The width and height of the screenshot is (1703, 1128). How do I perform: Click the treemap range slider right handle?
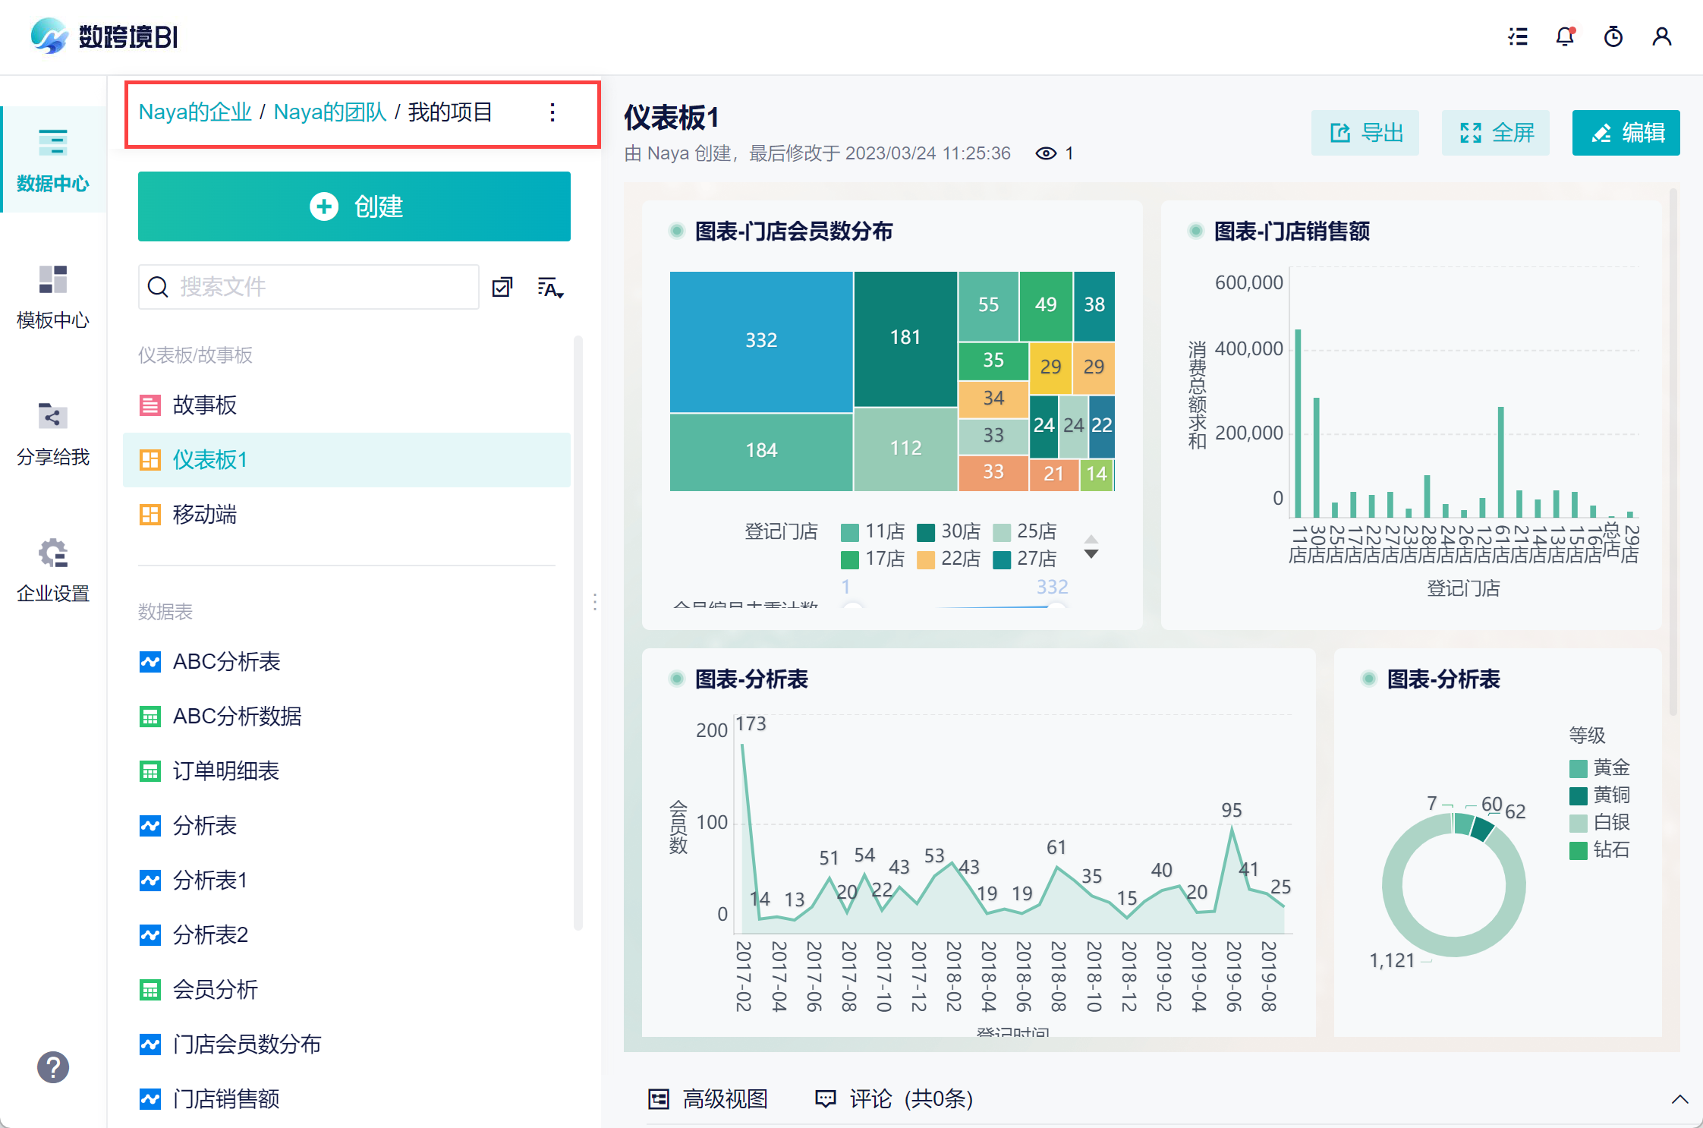(x=1056, y=606)
